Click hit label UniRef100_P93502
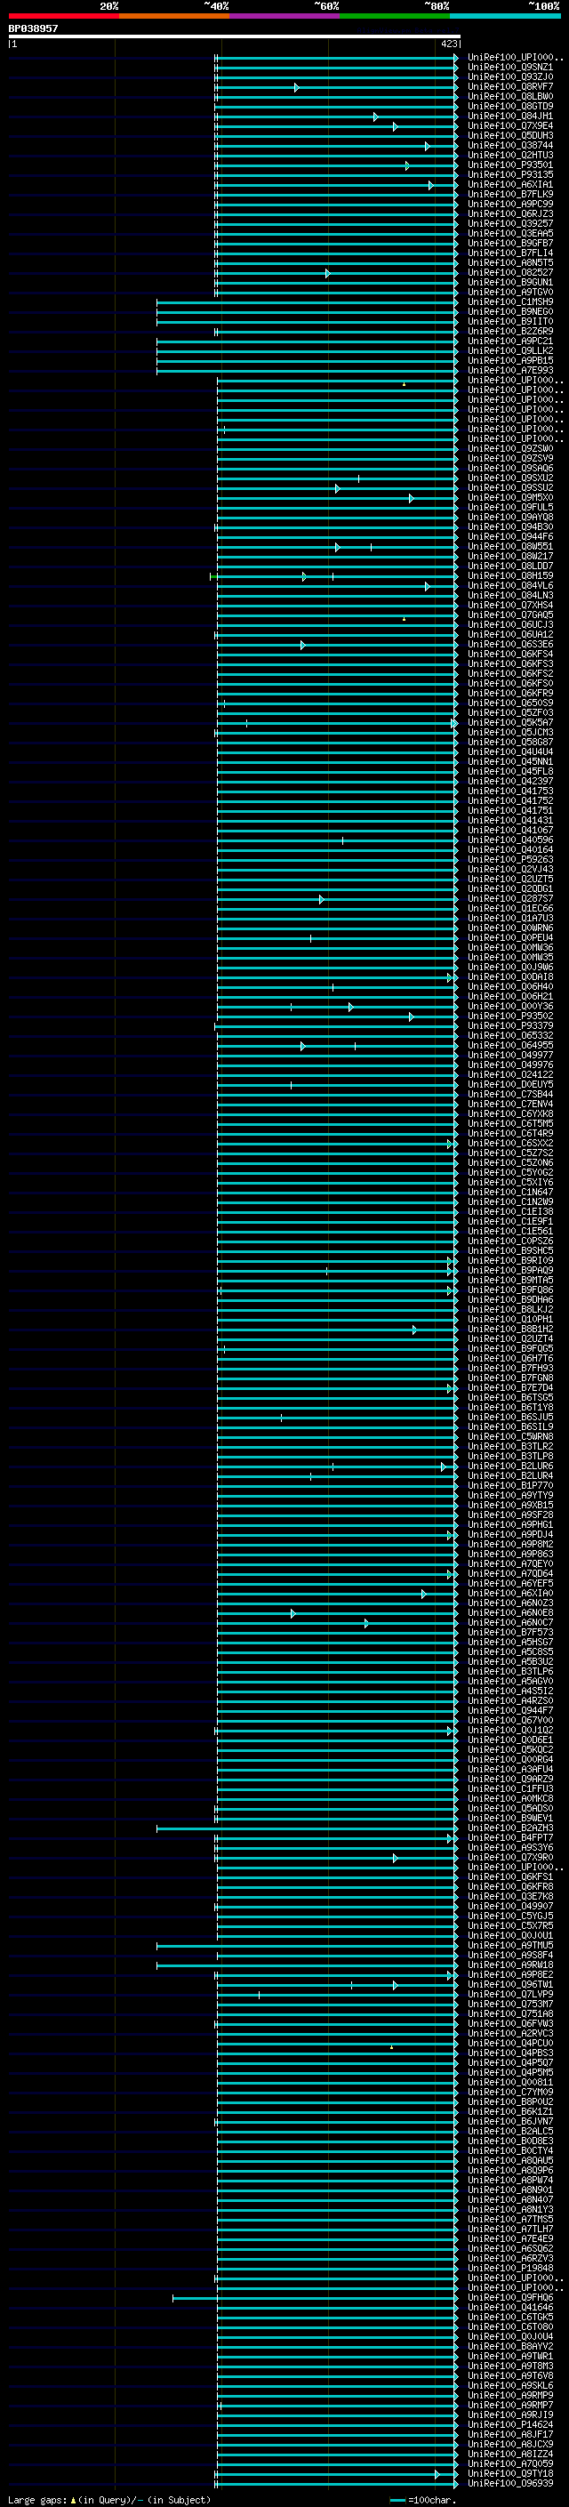This screenshot has height=2507, width=569. click(x=510, y=1016)
